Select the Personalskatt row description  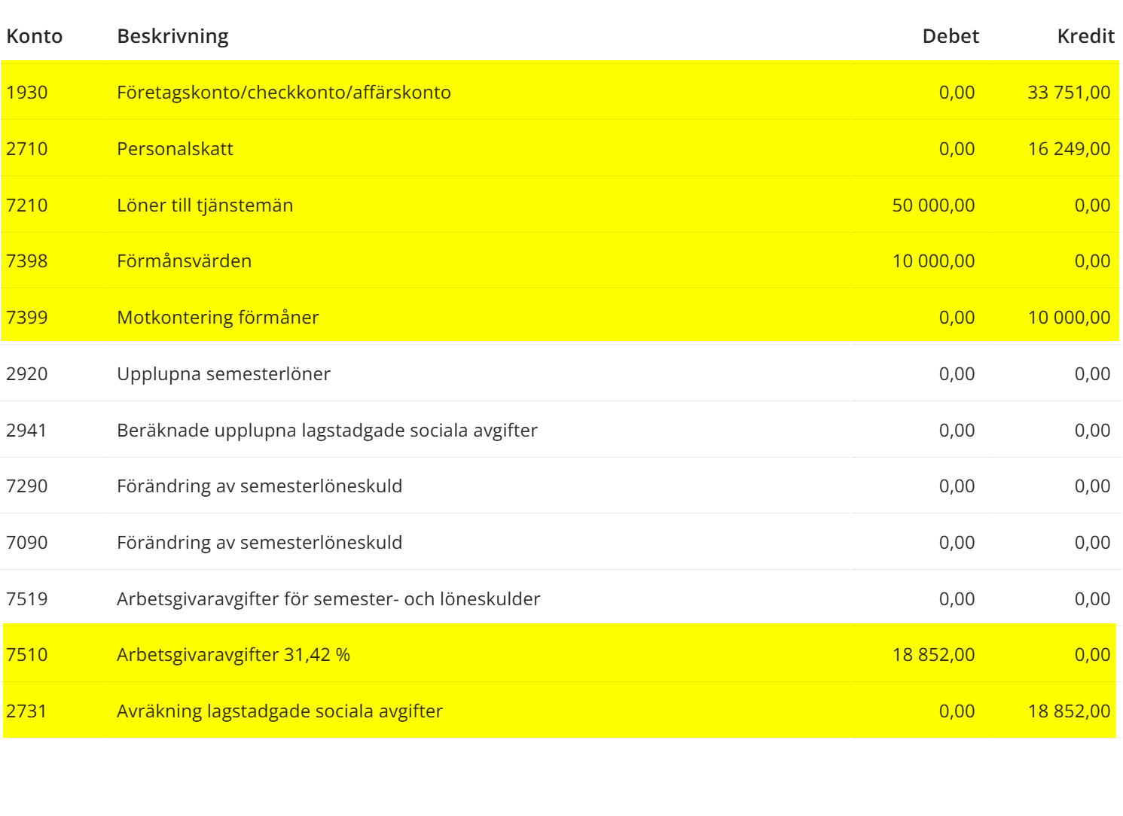pyautogui.click(x=175, y=149)
